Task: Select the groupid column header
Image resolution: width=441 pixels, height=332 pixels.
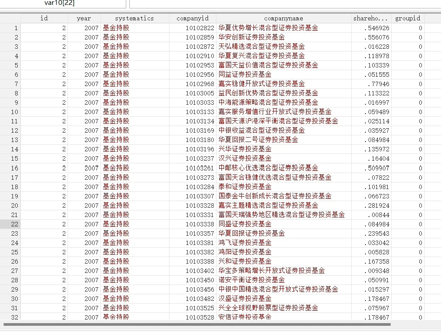Action: coord(407,18)
